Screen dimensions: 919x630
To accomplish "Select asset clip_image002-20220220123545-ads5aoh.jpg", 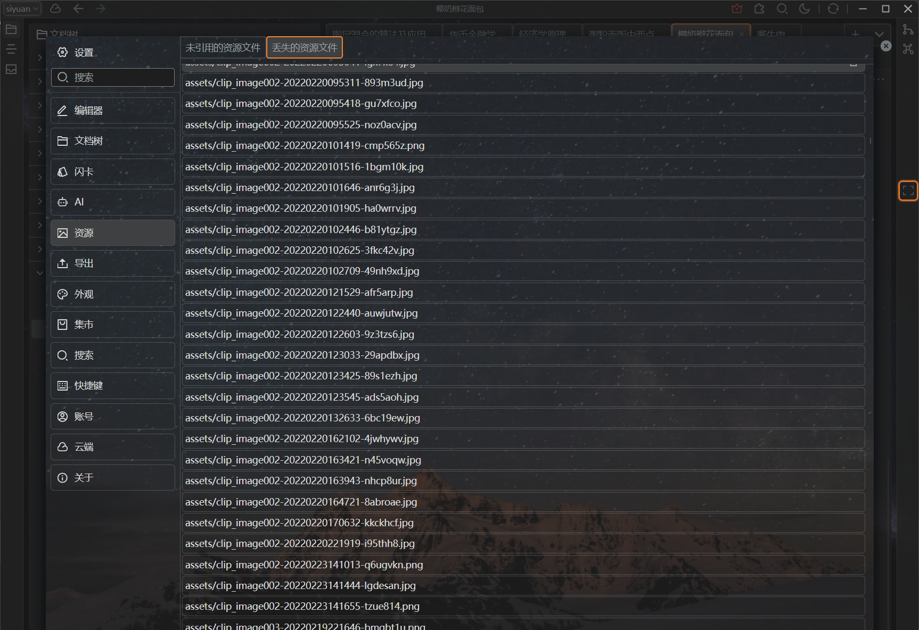I will click(523, 397).
